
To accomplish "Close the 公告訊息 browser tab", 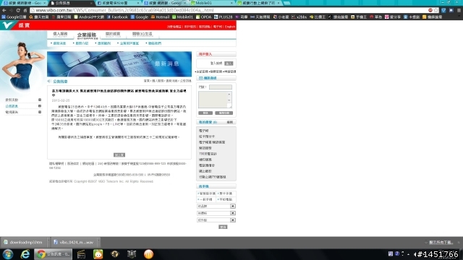I will coord(91,3).
